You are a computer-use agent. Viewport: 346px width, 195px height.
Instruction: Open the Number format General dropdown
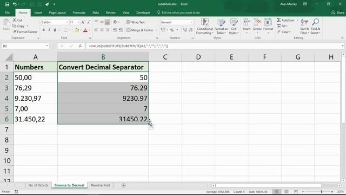[x=191, y=22]
